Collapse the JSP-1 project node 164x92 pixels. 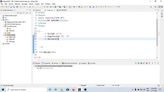tap(2, 20)
